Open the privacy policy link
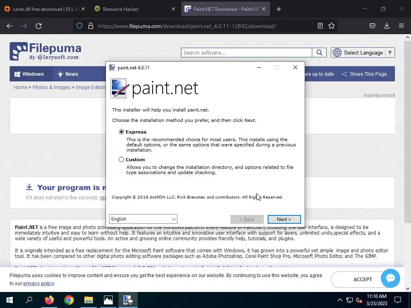This screenshot has height=308, width=411. [39, 284]
